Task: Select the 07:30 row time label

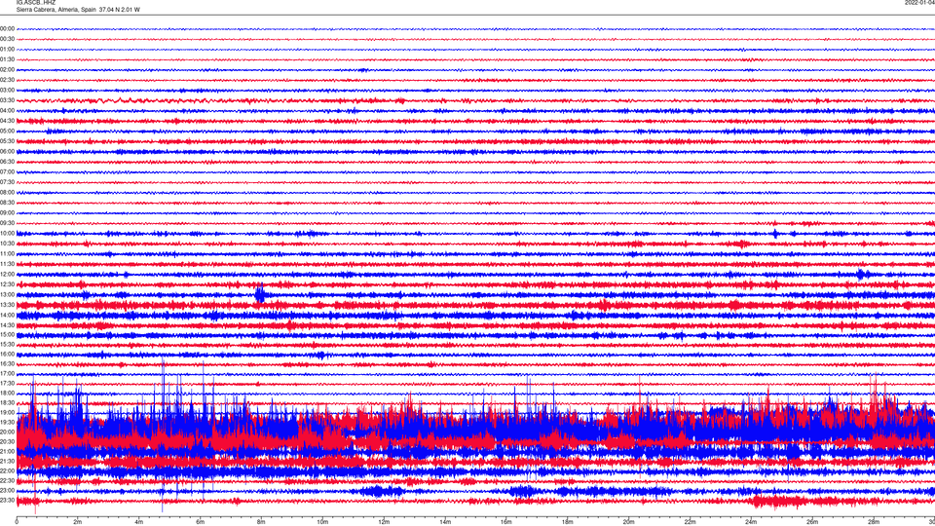Action: 7,182
